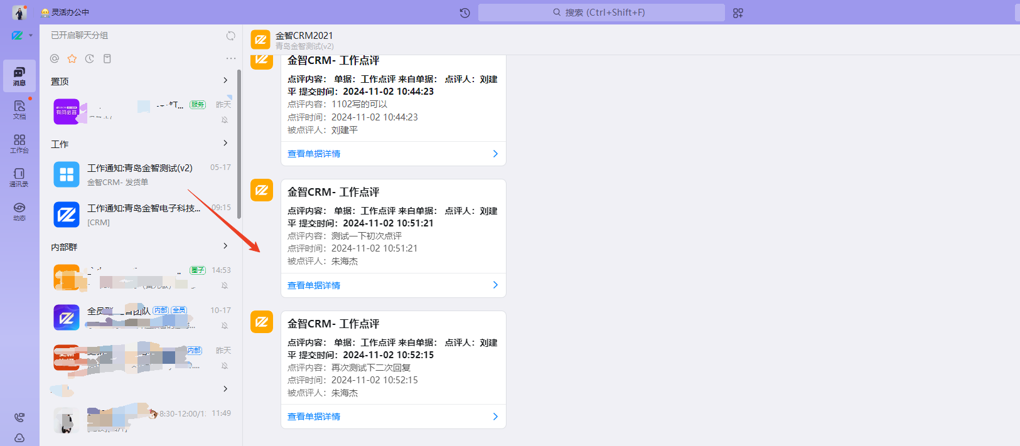Screen dimensions: 1020x446
Task: Focus the 搜索 search box
Action: [601, 13]
